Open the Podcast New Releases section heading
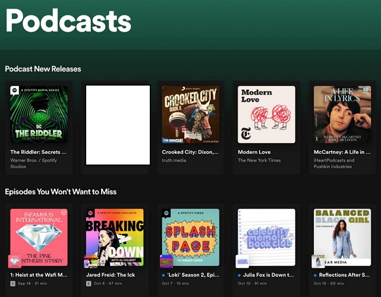The height and width of the screenshot is (297, 381). pyautogui.click(x=43, y=69)
